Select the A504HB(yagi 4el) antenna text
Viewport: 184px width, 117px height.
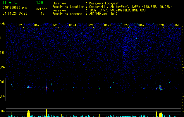(103, 14)
